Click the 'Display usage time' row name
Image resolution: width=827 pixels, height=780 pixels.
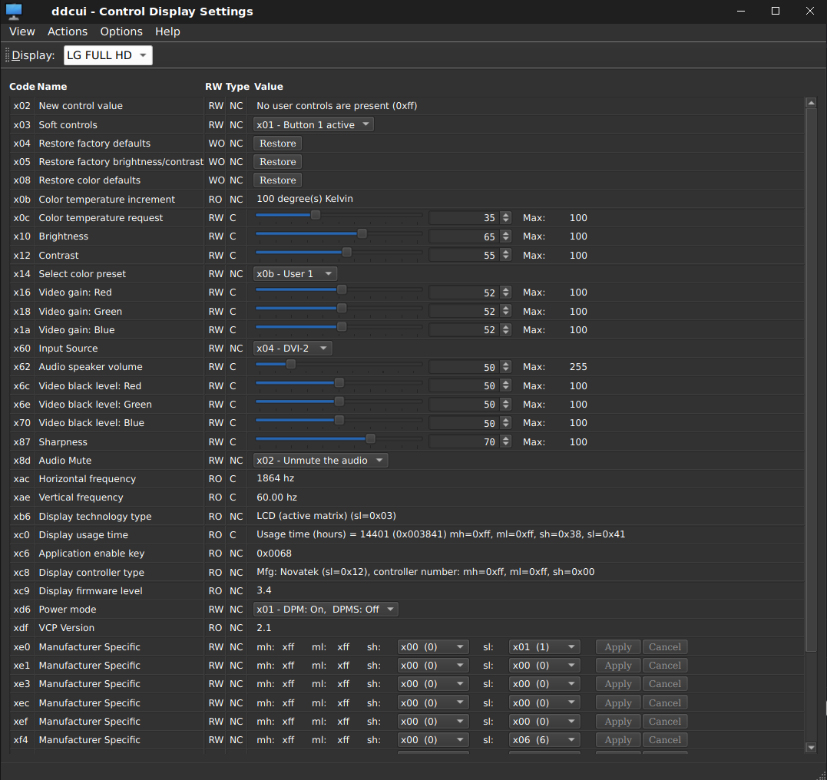pyautogui.click(x=84, y=535)
